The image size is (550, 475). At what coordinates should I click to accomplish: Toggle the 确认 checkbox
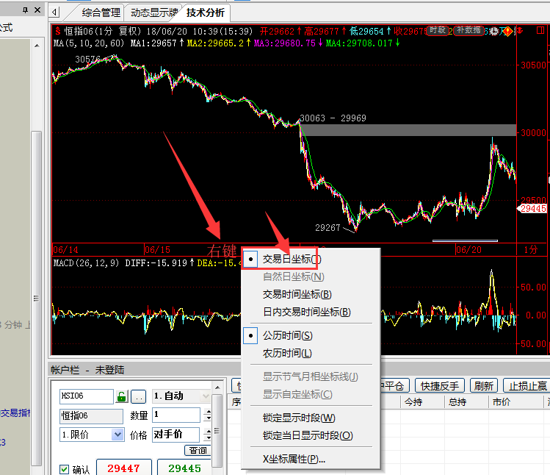tap(64, 469)
